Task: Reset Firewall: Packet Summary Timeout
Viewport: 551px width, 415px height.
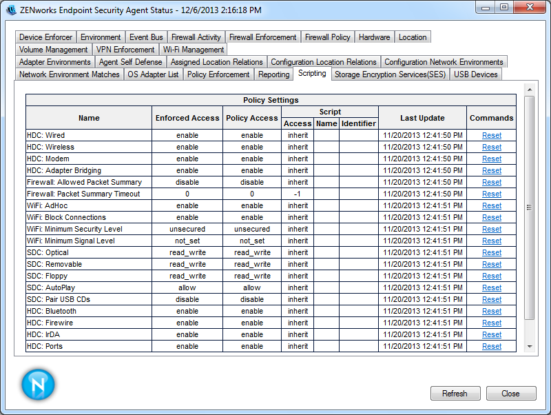Action: click(x=492, y=194)
